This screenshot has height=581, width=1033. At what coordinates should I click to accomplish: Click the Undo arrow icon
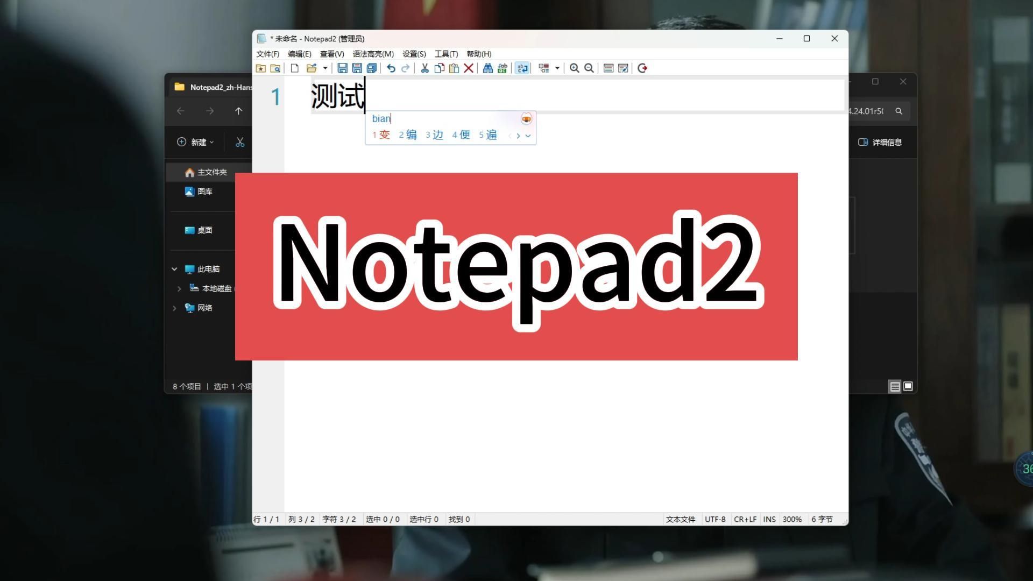[390, 68]
